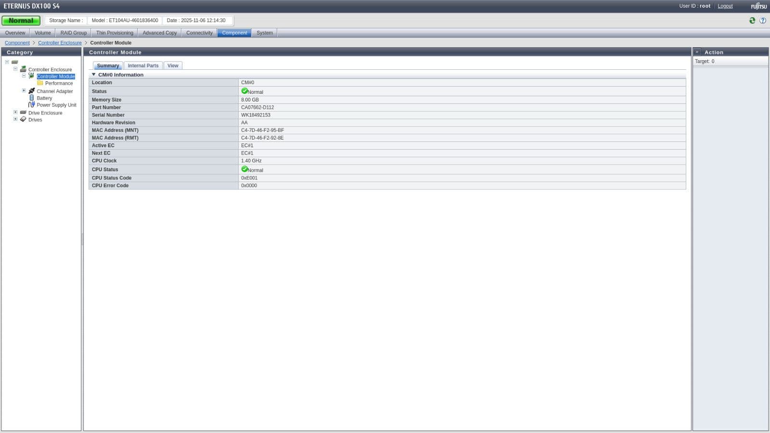Click the Power Supply Unit plug icon
This screenshot has width=770, height=433.
pos(32,105)
